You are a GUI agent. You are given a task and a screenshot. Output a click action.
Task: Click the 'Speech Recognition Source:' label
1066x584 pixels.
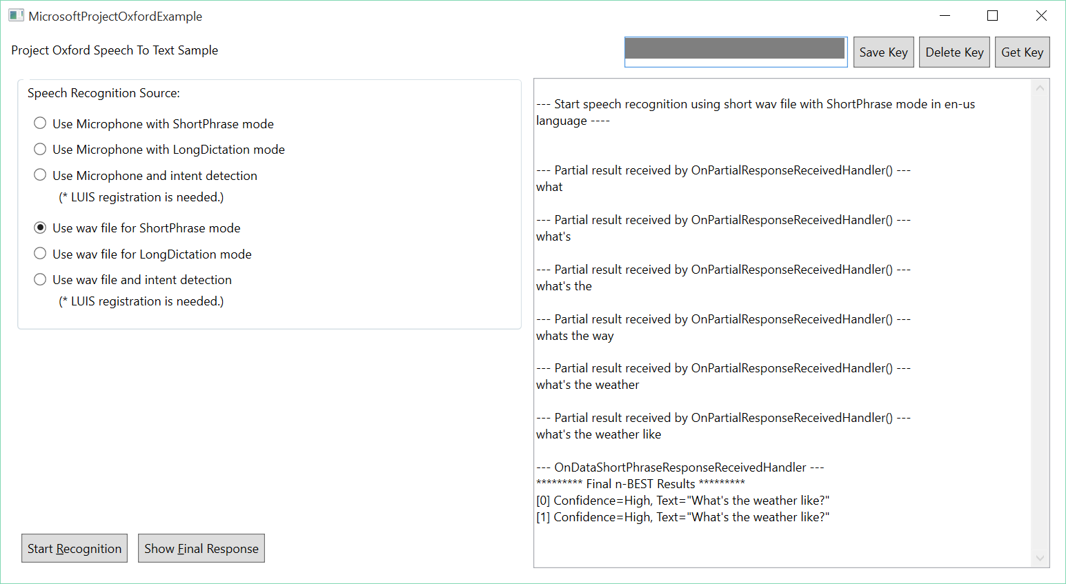pos(103,93)
